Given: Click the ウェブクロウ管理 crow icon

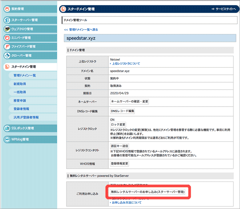Looking at the screenshot, I should [x=8, y=29].
